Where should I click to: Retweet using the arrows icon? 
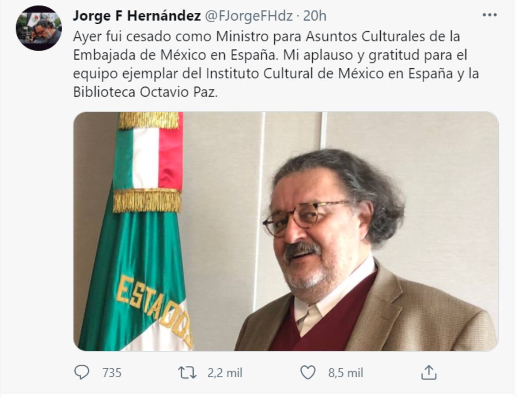click(187, 373)
